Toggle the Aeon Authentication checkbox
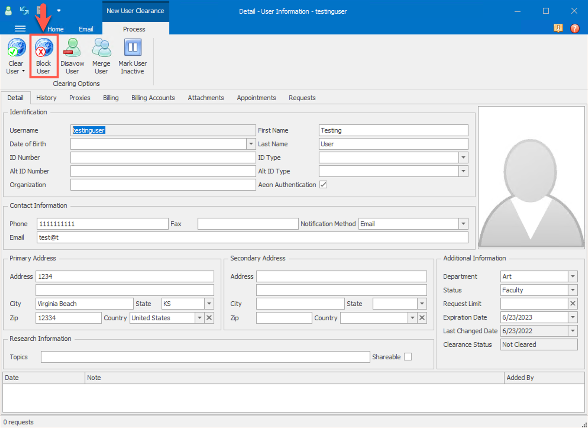Screen dimensions: 588x428 click(x=323, y=185)
